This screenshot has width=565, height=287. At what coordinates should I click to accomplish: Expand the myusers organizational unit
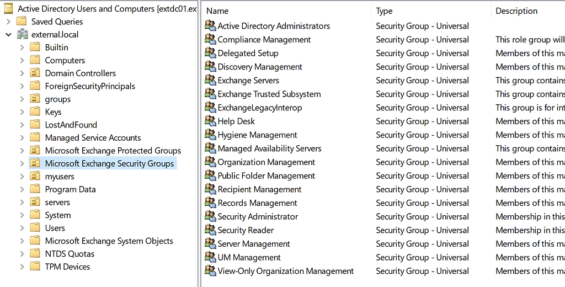point(22,177)
